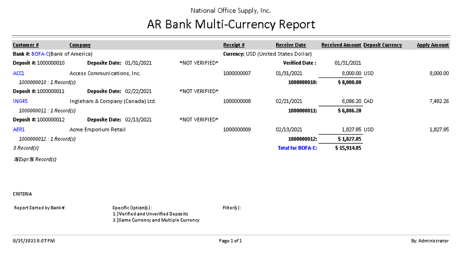Screen dimensions: 463x253
Task: Click receipt number 1000000008
Action: tap(237, 101)
